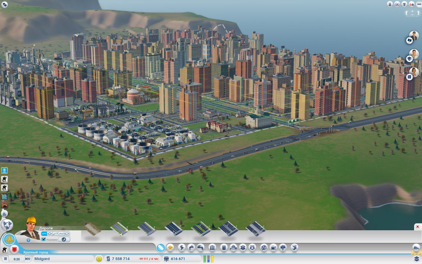Open the Government buildings menu

coord(212,247)
